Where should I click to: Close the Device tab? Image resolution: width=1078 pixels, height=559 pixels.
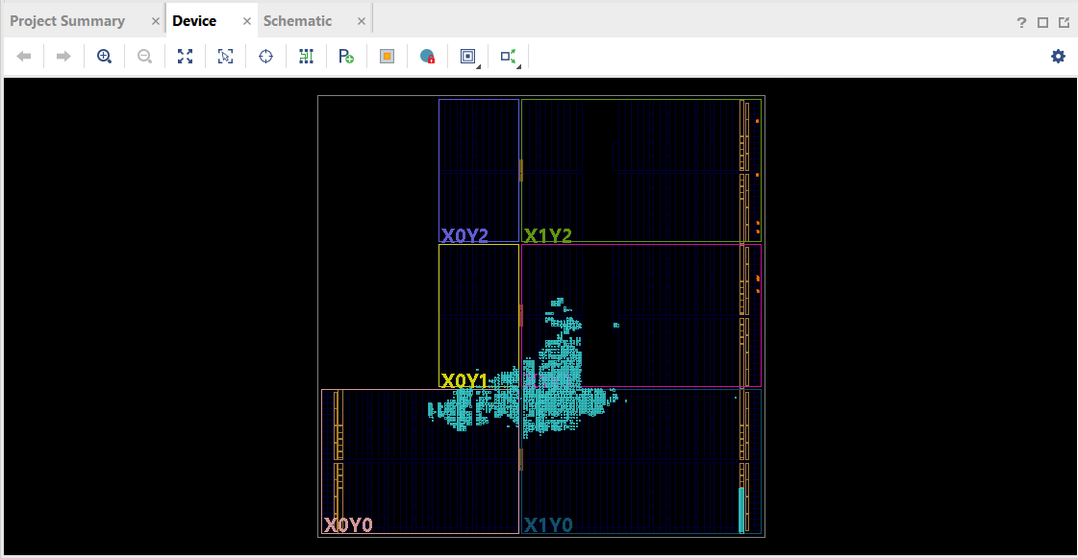[247, 21]
